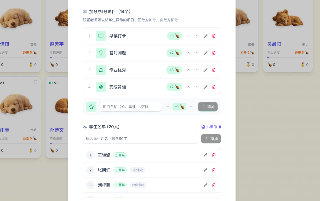Increase new item point value
Image resolution: width=320 pixels, height=201 pixels.
click(x=191, y=107)
